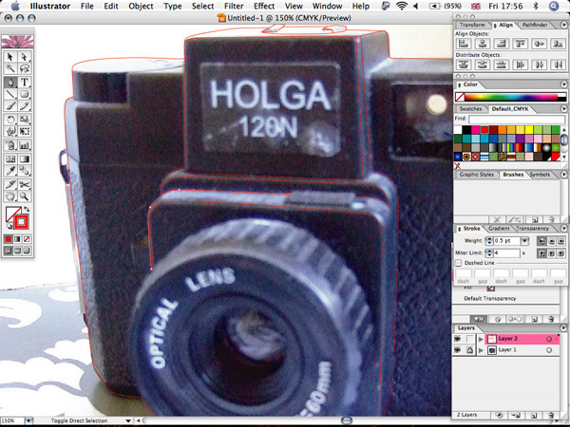
Task: Set paint mode to None button
Action: click(x=27, y=239)
